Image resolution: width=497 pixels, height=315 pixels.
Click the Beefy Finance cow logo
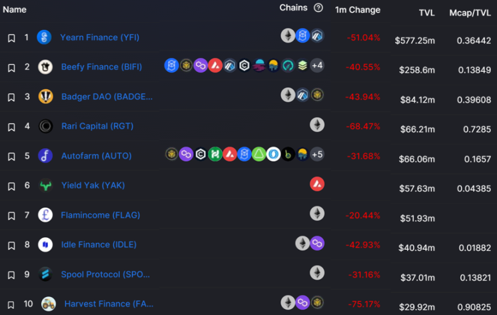point(45,67)
